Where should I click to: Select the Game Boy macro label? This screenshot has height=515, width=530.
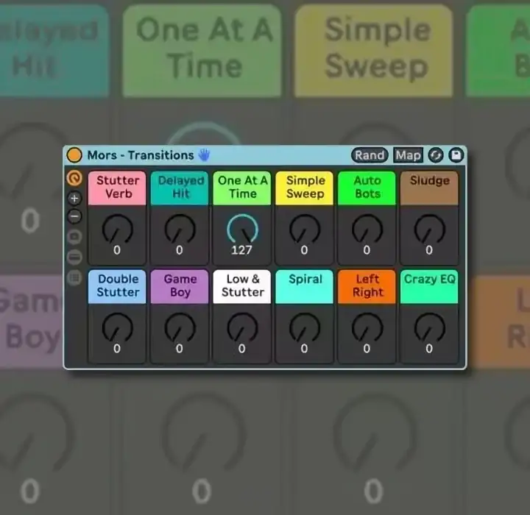180,286
